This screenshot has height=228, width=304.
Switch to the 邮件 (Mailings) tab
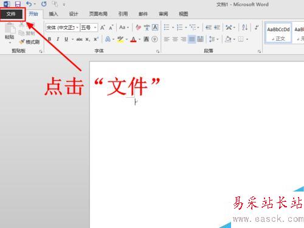[143, 14]
